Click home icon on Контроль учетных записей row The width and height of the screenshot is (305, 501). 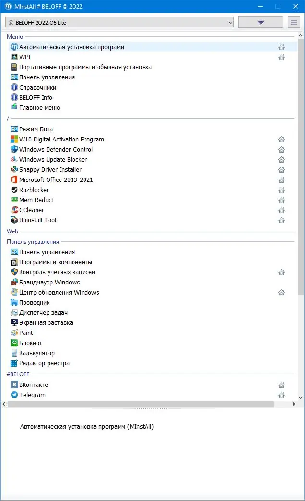[x=281, y=272]
